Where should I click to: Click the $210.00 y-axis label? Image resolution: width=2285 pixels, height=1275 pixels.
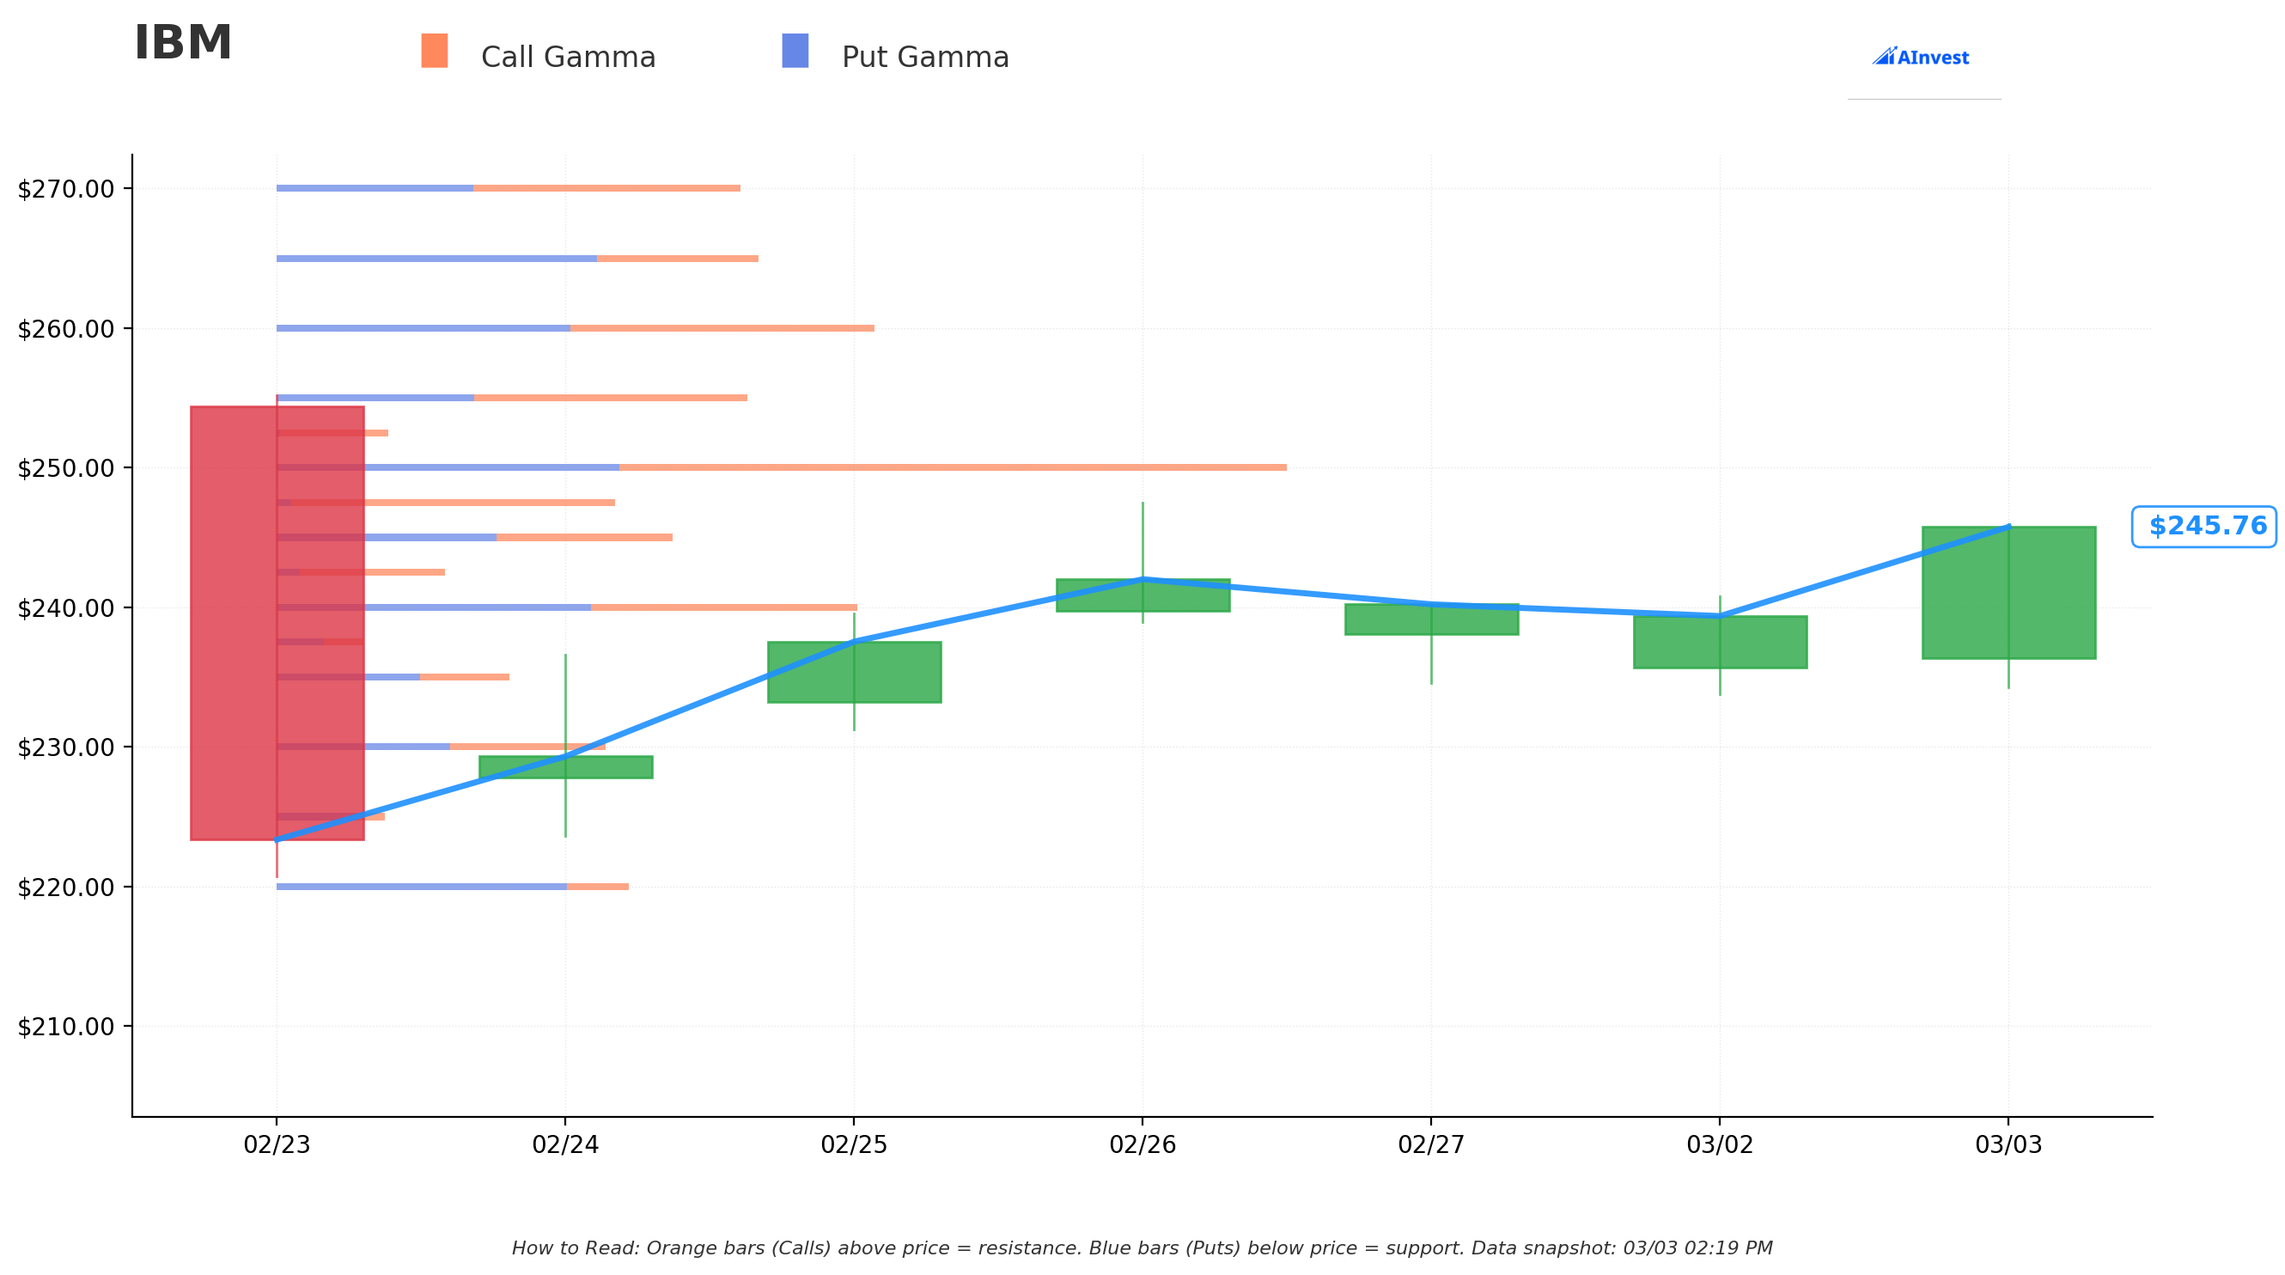click(66, 1027)
